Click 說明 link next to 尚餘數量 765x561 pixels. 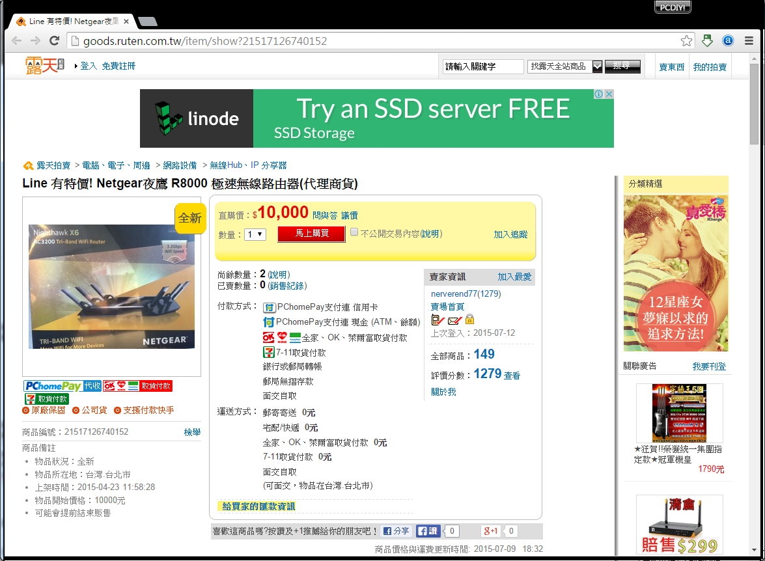pyautogui.click(x=279, y=275)
